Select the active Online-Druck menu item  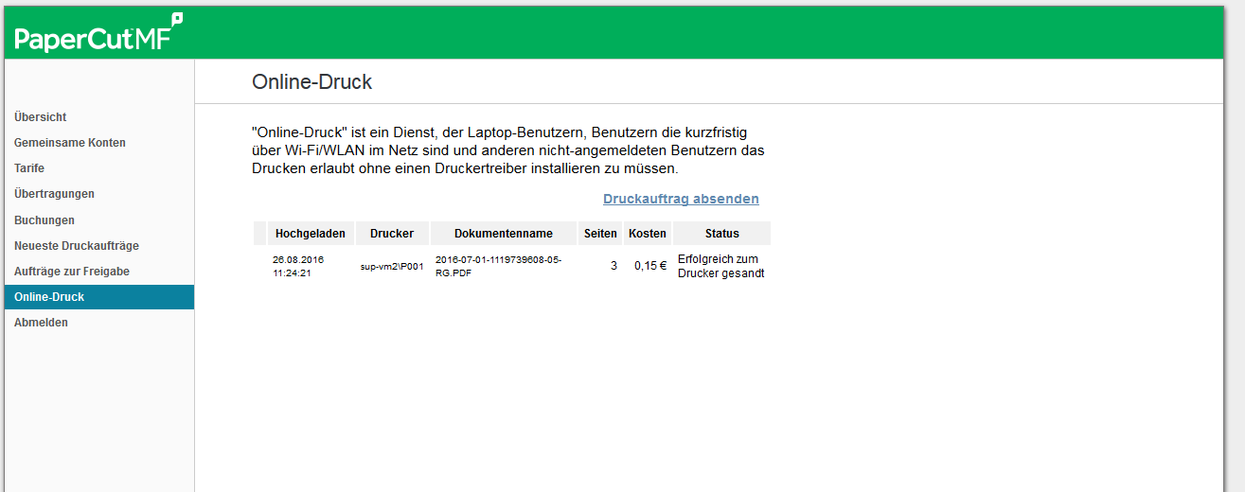pos(49,297)
